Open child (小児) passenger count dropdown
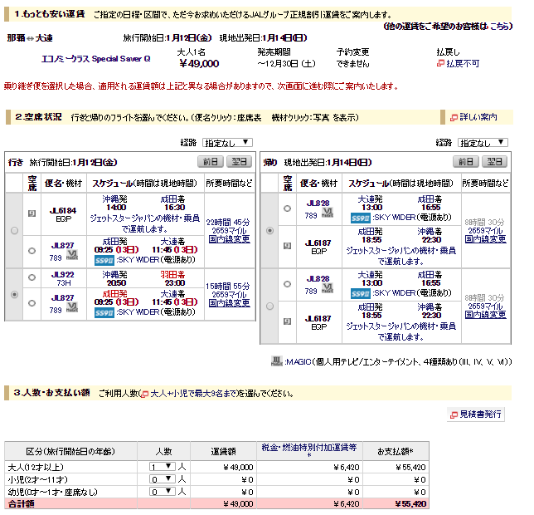Viewport: 534px width, 515px height. [x=163, y=479]
